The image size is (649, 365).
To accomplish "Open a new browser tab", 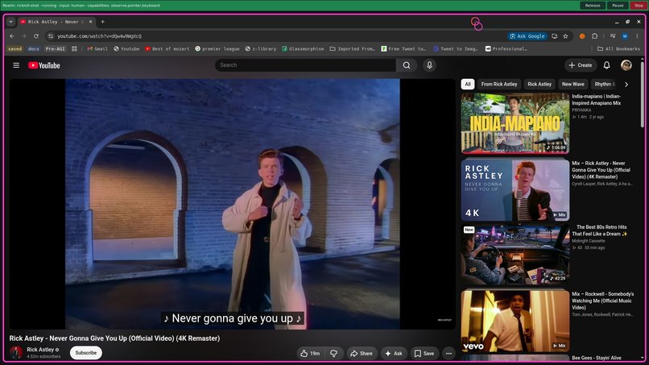I will (102, 22).
